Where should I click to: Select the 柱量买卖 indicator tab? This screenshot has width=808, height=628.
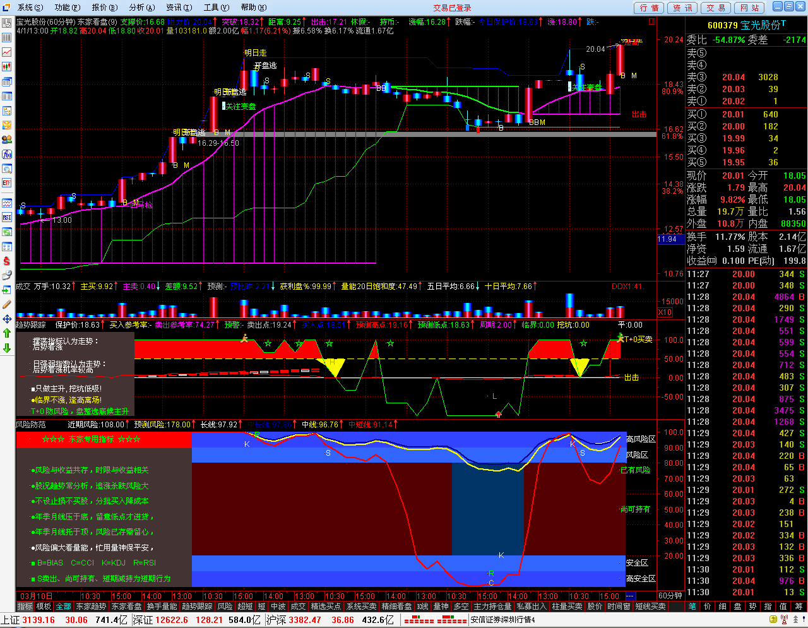[x=567, y=607]
